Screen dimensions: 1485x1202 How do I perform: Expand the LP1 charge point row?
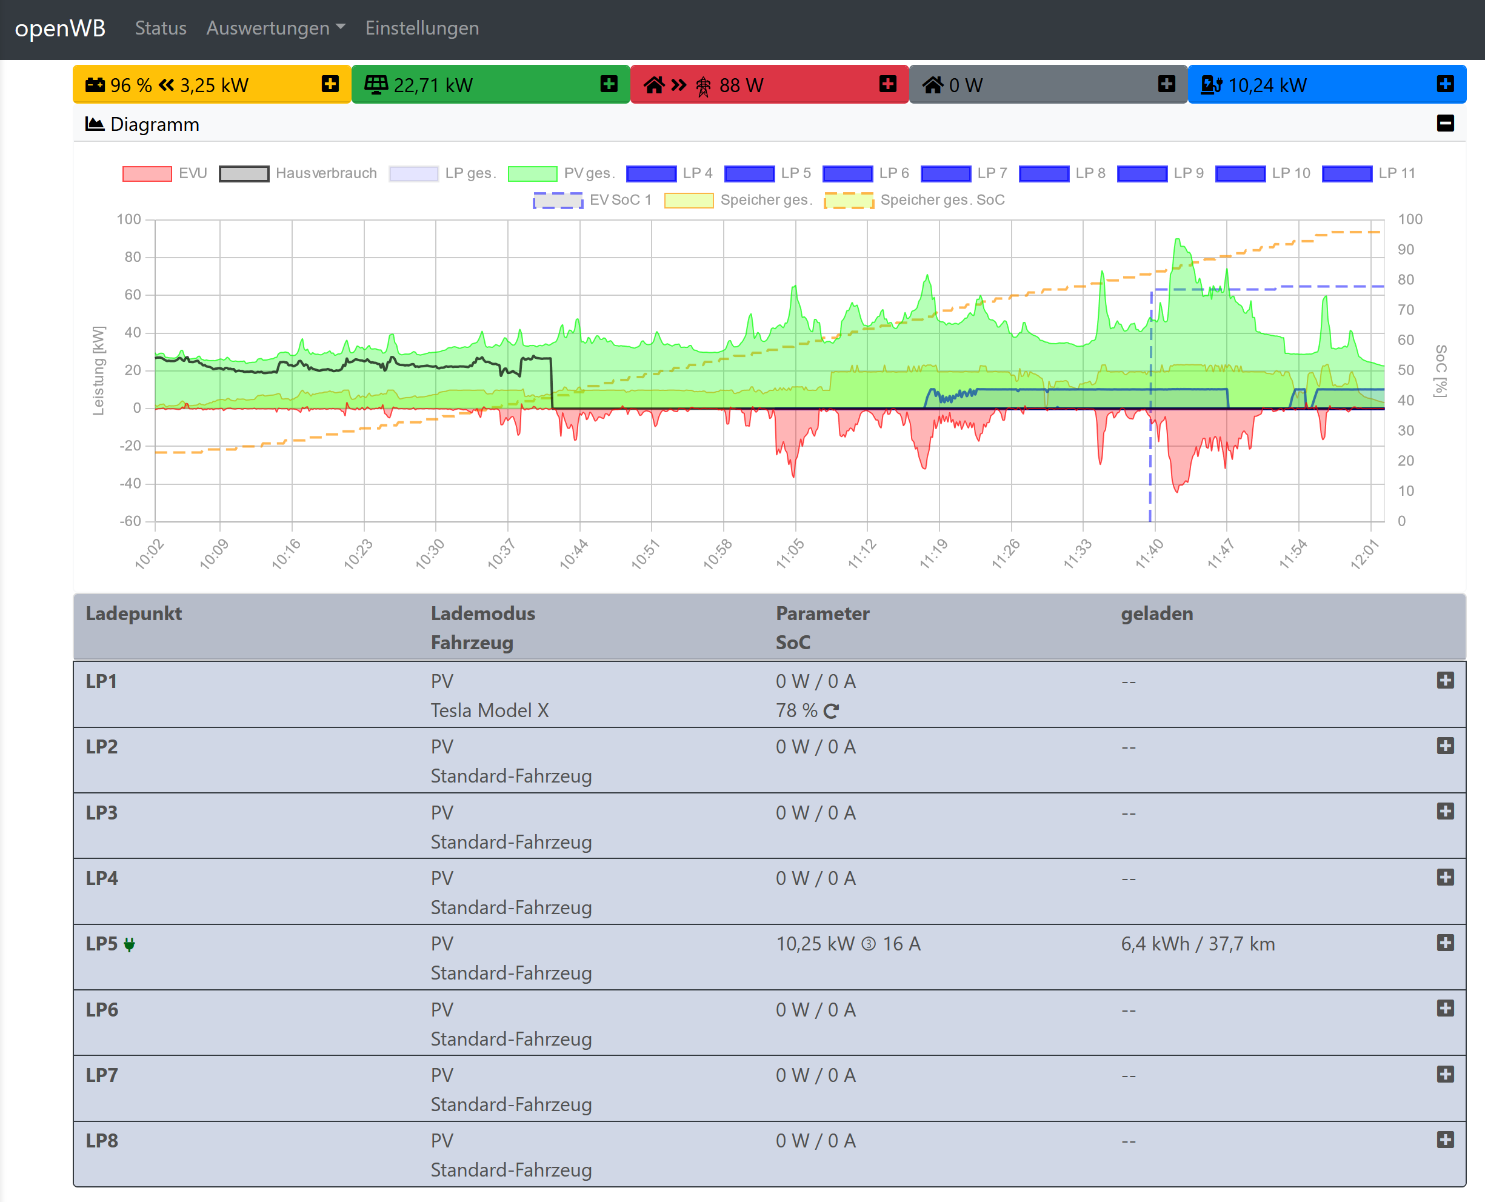[1445, 681]
